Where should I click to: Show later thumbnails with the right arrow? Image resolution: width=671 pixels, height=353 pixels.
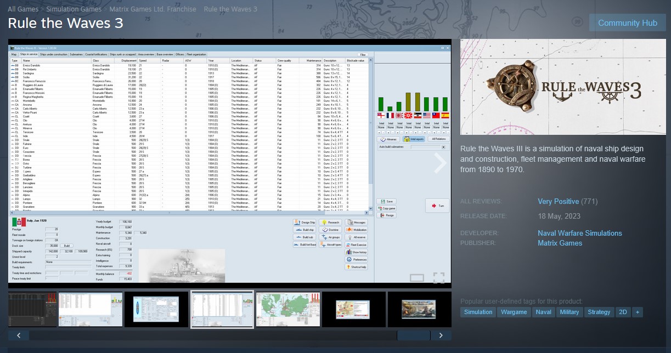pyautogui.click(x=441, y=335)
